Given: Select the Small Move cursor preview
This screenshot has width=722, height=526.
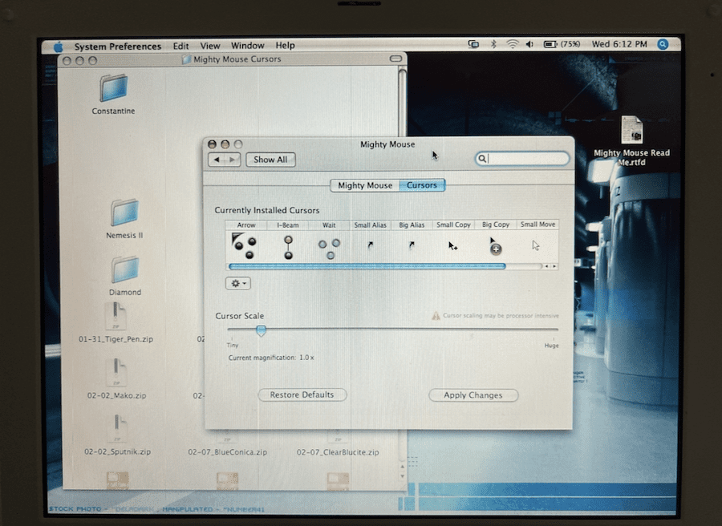Looking at the screenshot, I should pyautogui.click(x=536, y=245).
